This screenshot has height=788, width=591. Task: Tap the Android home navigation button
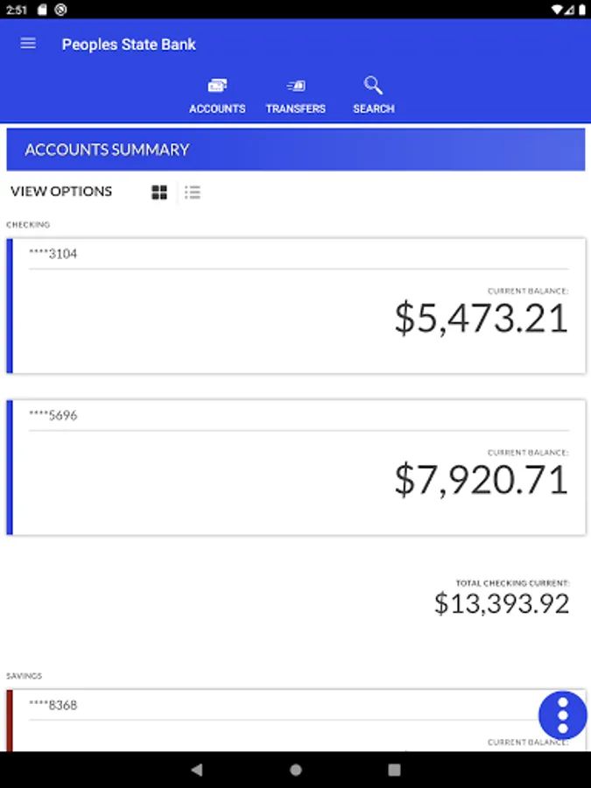tap(296, 770)
